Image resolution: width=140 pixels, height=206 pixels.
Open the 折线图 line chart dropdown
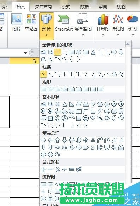click(118, 25)
